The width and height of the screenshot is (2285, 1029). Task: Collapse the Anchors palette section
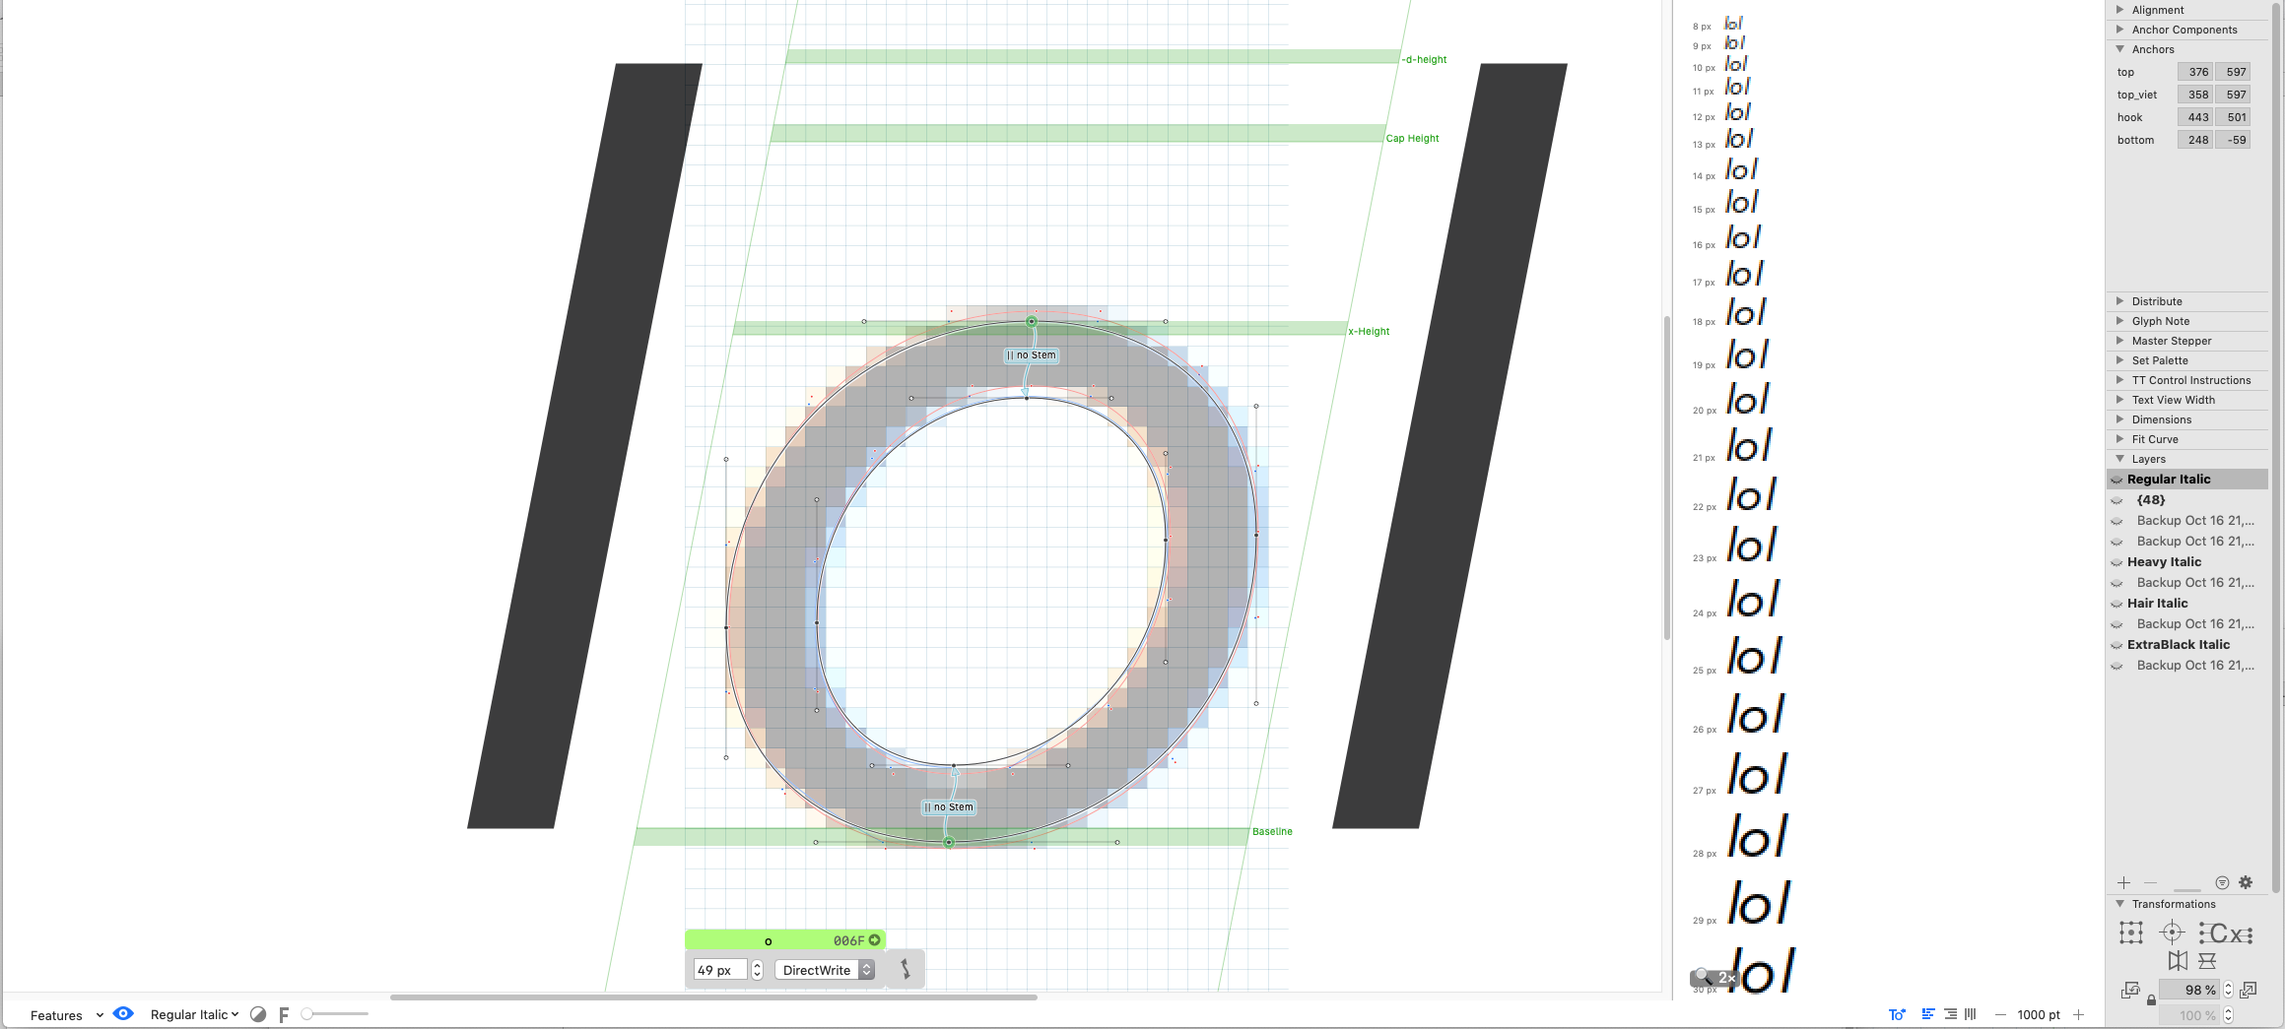point(2119,49)
